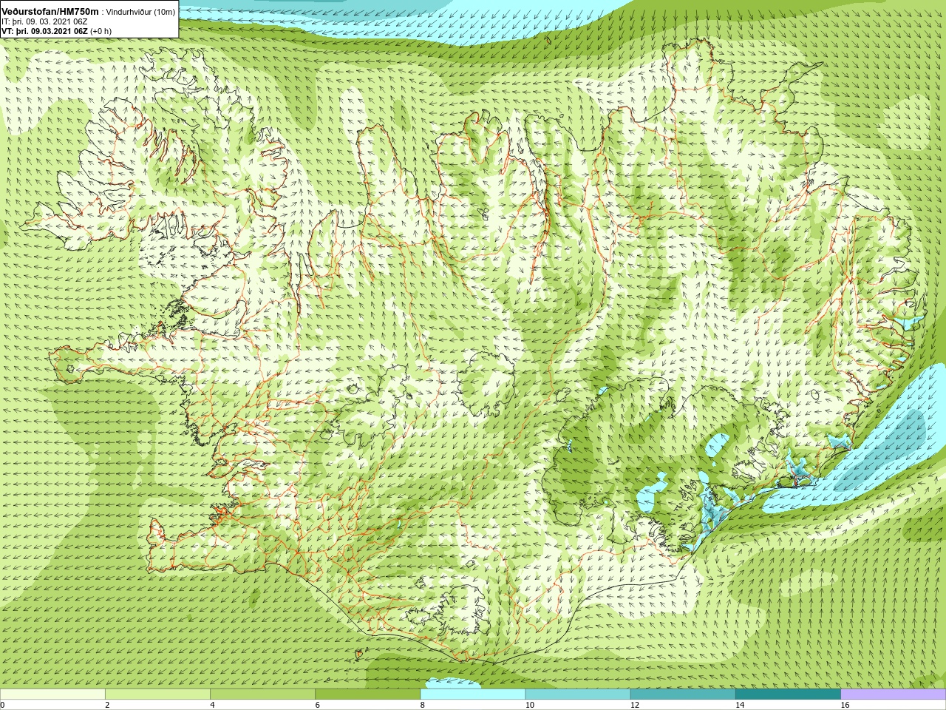Click the lavender legend swatch above 16

(x=894, y=694)
